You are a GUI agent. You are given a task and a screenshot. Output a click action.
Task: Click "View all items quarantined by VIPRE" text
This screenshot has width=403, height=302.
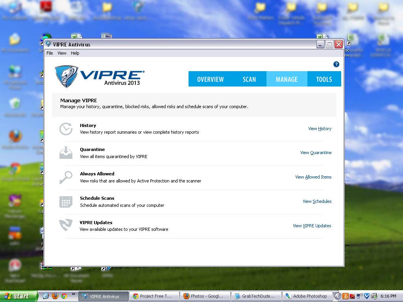tap(114, 157)
